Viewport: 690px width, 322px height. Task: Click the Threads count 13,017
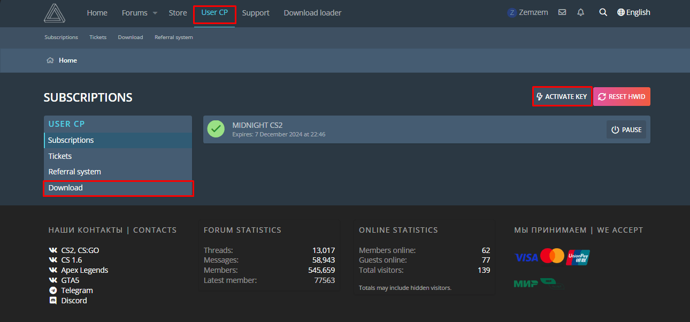(324, 250)
